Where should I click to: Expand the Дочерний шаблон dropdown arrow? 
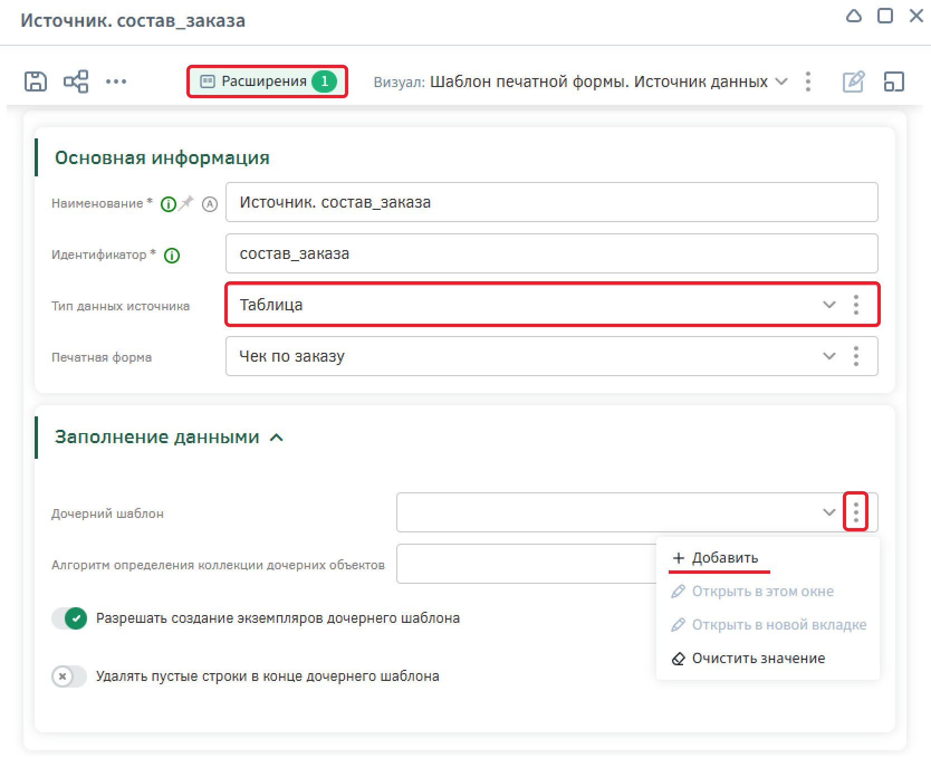(x=829, y=512)
